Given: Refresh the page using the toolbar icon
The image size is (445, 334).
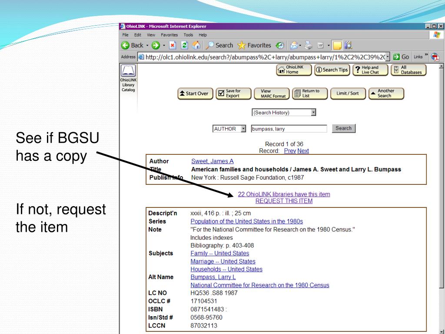Looking at the screenshot, I should tap(184, 45).
